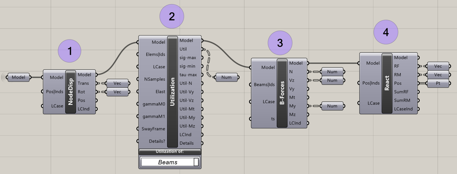Select purple annotation circle number 3
The image size is (457, 174).
click(x=280, y=43)
